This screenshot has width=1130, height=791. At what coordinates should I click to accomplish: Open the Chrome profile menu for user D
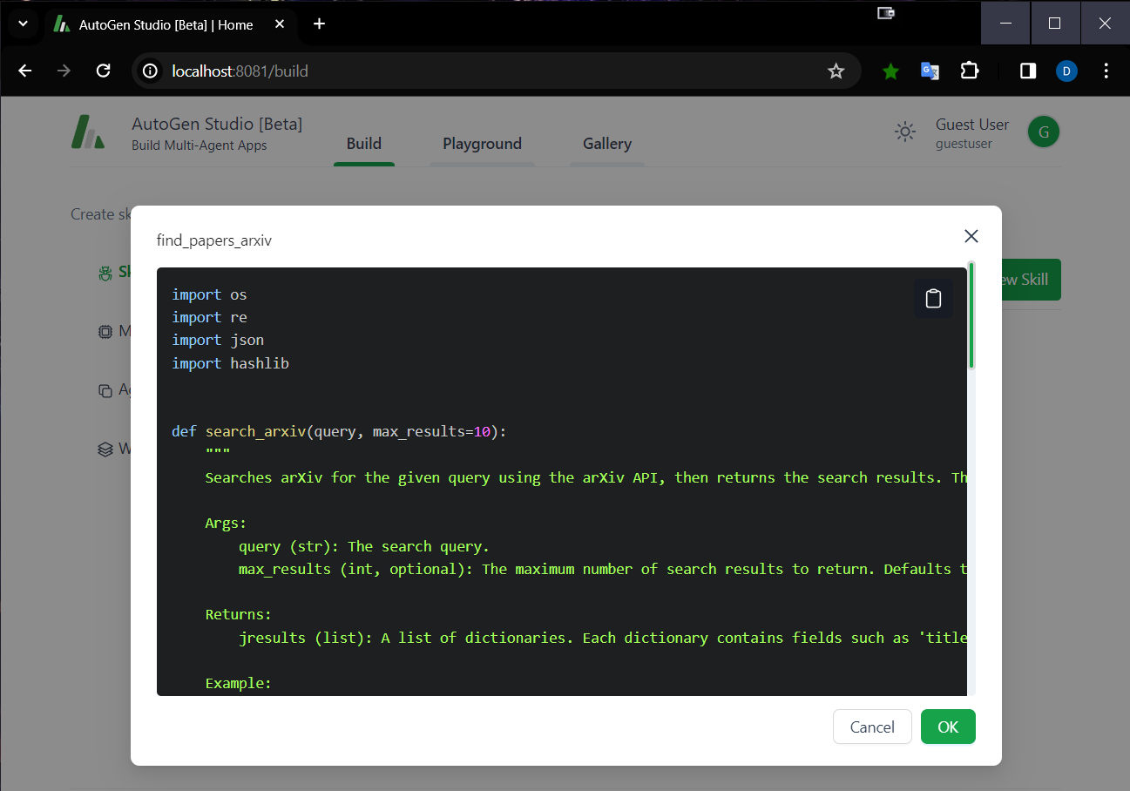click(x=1066, y=71)
